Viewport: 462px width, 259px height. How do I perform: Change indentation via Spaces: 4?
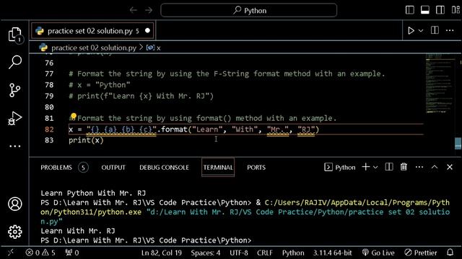coord(205,253)
